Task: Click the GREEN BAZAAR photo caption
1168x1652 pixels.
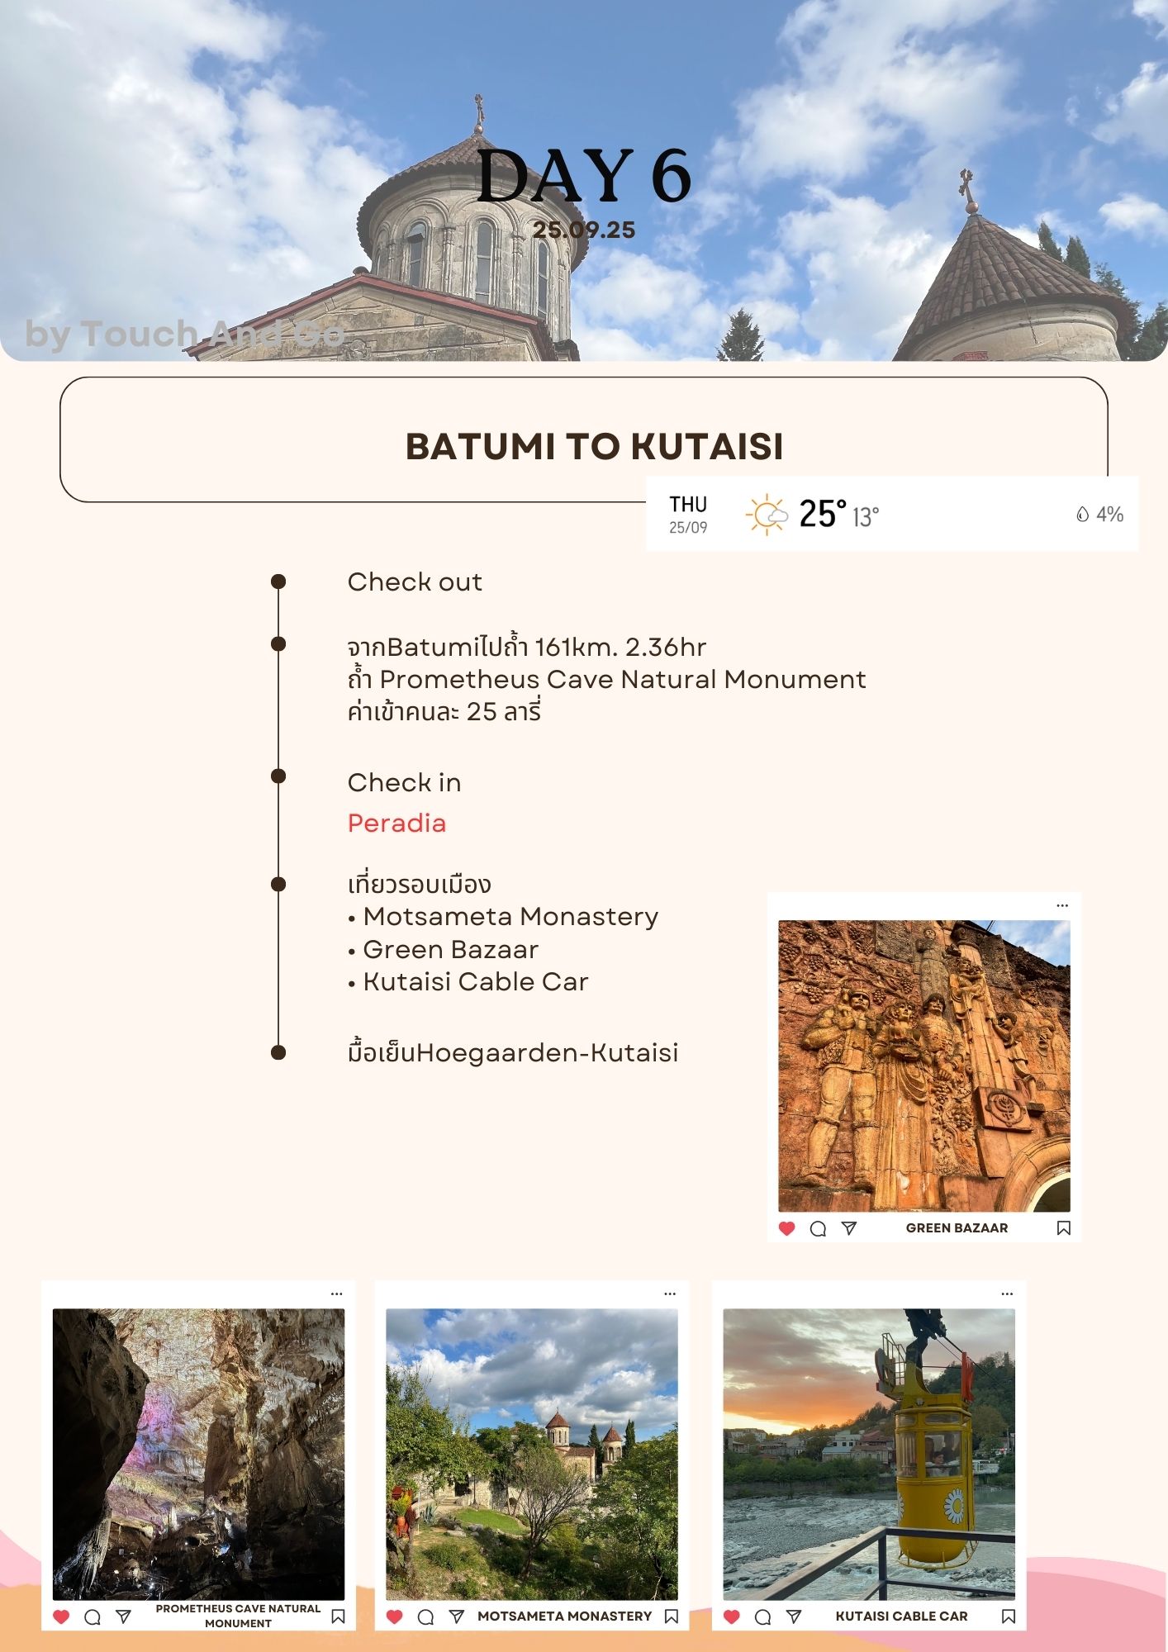Action: tap(957, 1228)
